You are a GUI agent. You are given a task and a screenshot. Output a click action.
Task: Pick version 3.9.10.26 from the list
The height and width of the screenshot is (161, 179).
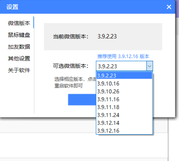[x=124, y=91]
